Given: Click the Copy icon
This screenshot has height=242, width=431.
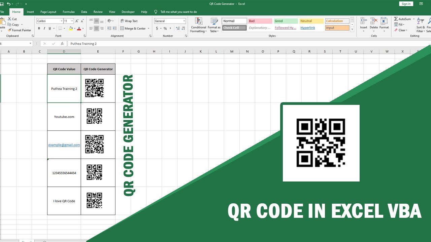Looking at the screenshot, I should click(x=10, y=25).
